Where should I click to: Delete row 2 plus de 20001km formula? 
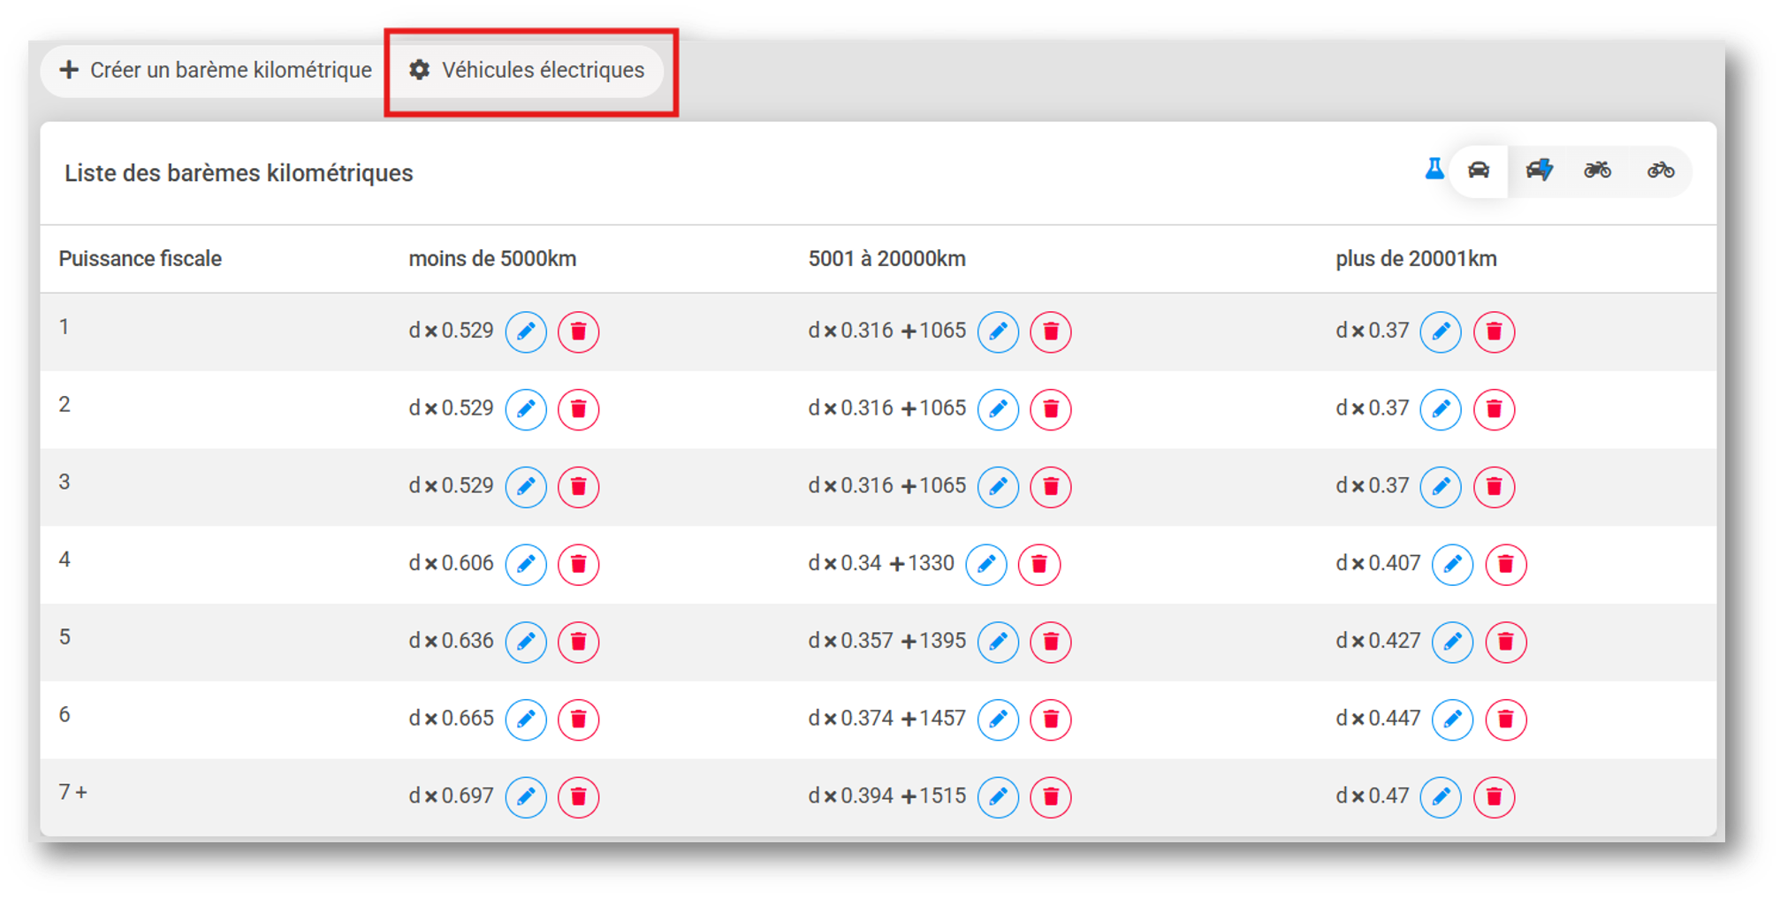[1495, 409]
